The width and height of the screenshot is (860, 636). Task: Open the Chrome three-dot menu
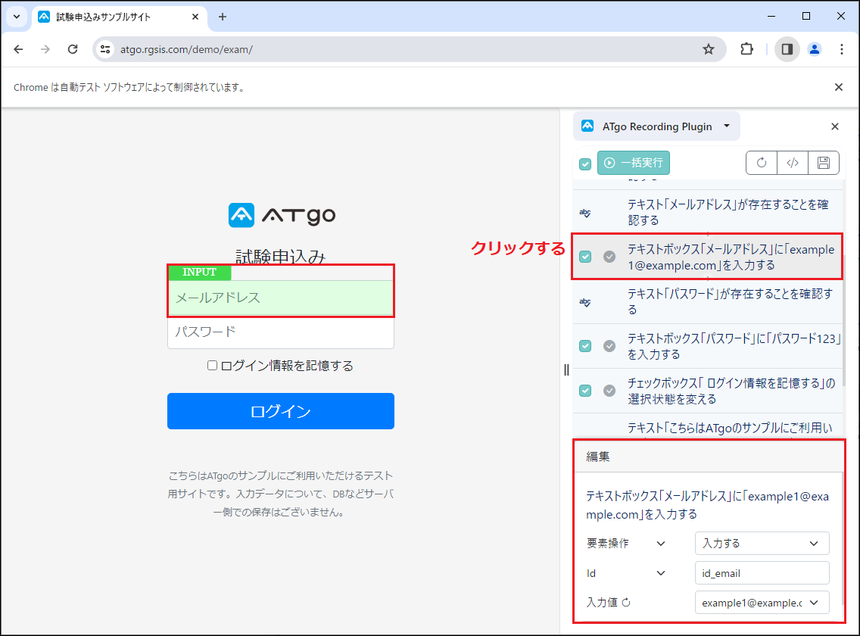coord(841,48)
